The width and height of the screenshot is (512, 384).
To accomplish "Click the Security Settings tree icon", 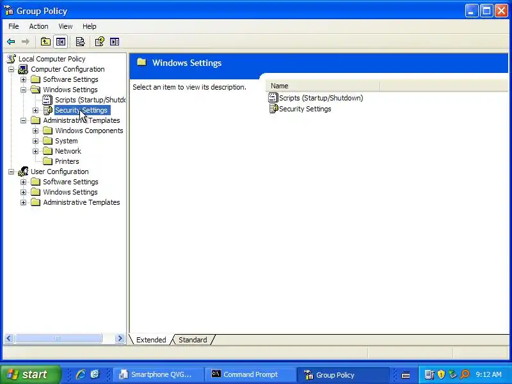I will (47, 110).
